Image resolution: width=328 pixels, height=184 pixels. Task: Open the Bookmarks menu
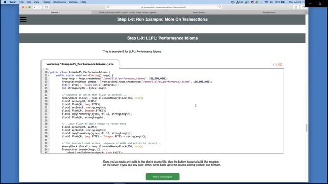(x=59, y=2)
